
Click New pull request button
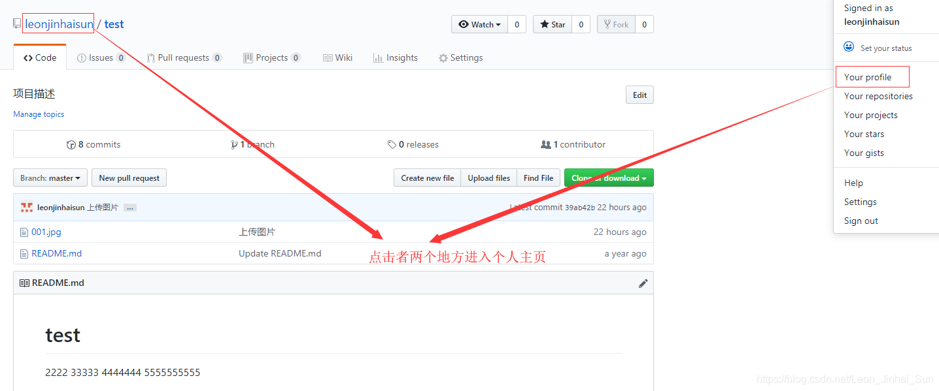point(129,178)
